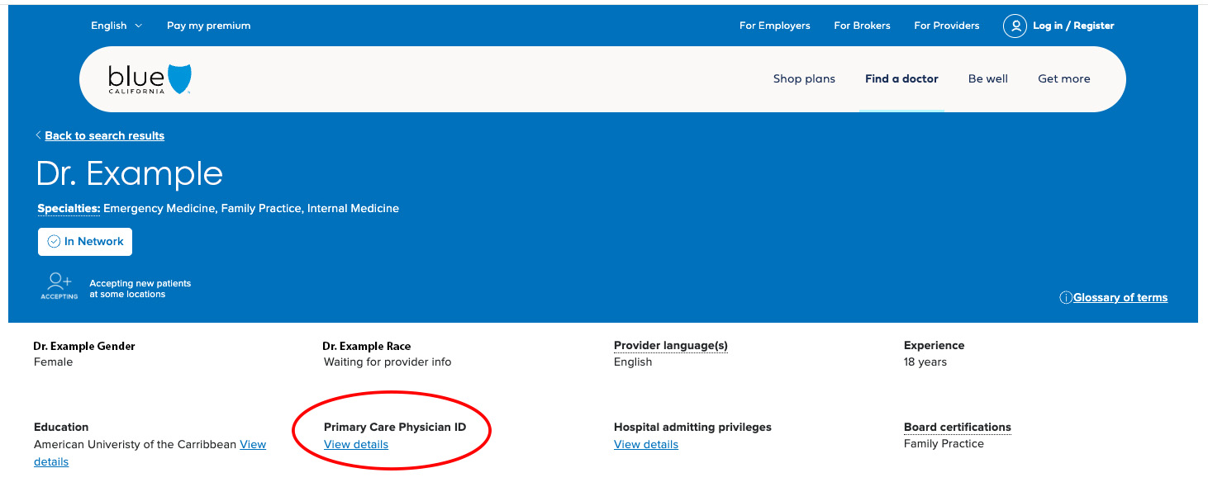Image resolution: width=1208 pixels, height=487 pixels.
Task: Select Find a doctor in navigation
Action: 901,79
